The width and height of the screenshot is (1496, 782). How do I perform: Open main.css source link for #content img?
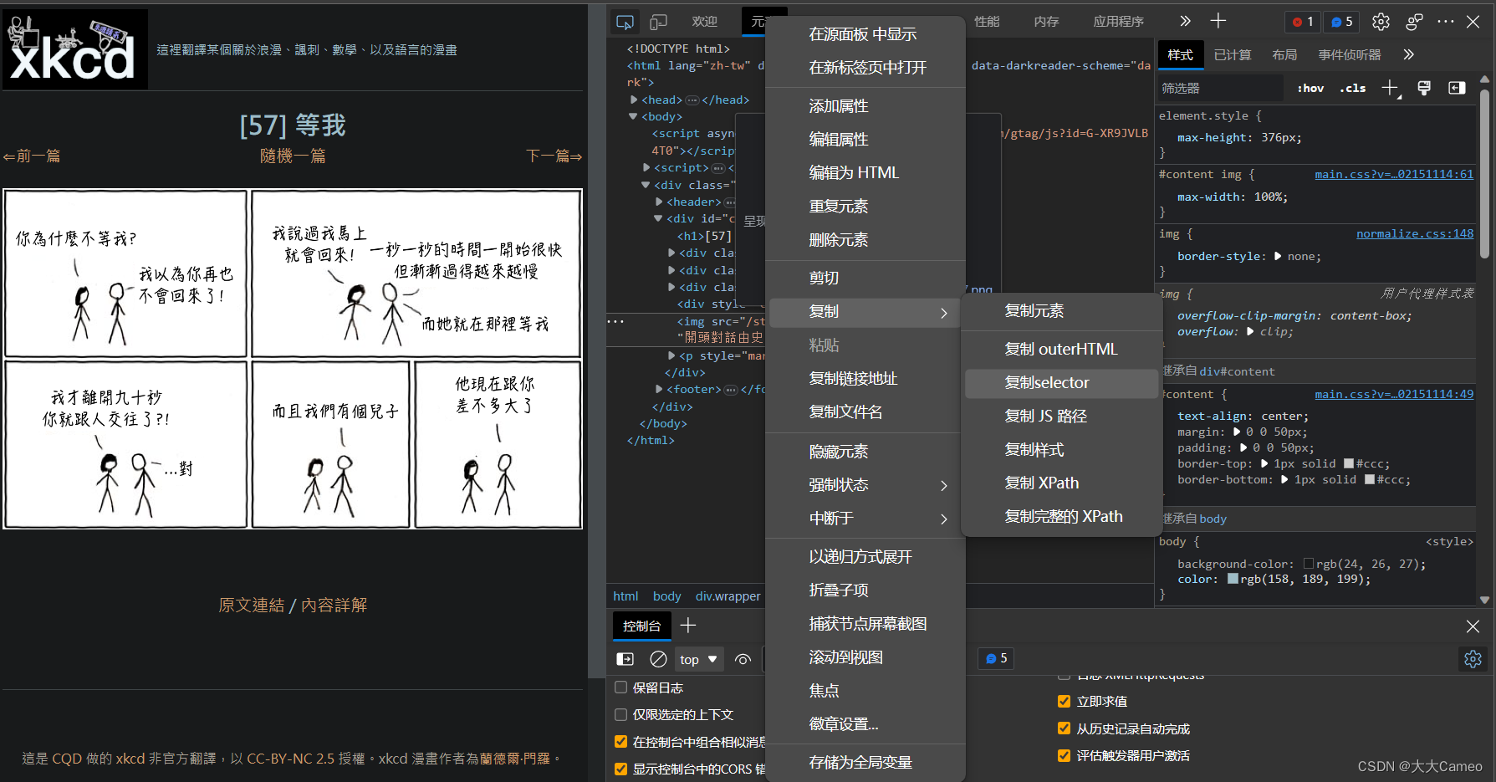(x=1394, y=174)
